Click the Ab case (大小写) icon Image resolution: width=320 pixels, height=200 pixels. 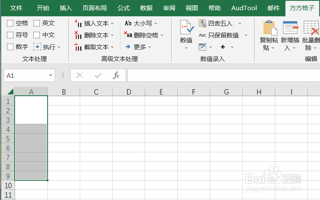pyautogui.click(x=128, y=23)
